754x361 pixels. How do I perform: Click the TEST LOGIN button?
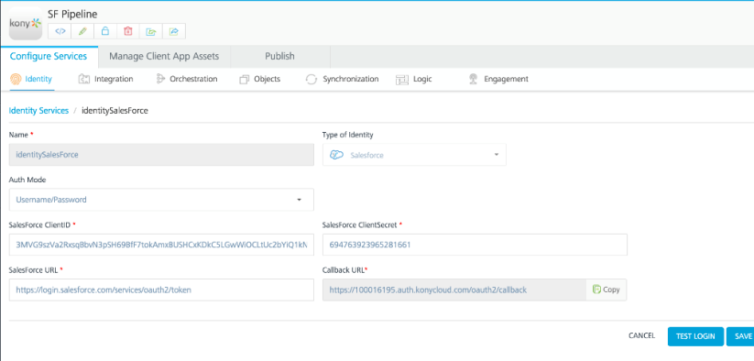point(695,336)
